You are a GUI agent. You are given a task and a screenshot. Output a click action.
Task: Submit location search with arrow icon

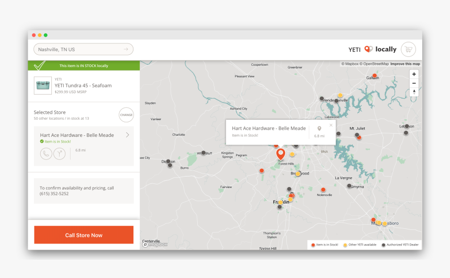click(126, 49)
